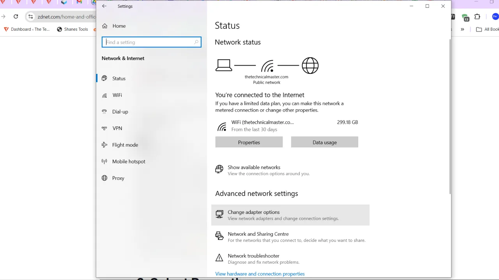Open Proxy settings via its globe icon
The image size is (499, 280).
pos(104,178)
